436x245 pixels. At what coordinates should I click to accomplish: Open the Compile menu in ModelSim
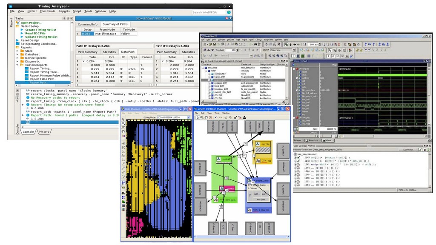coord(221,40)
